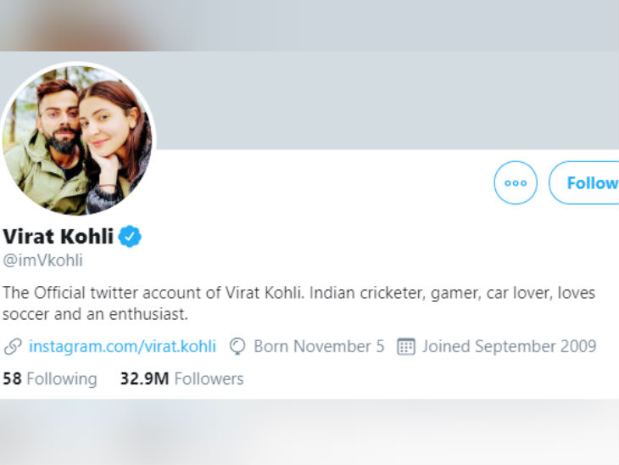This screenshot has height=465, width=619.
Task: View the 32.9M Followers list
Action: pos(181,378)
